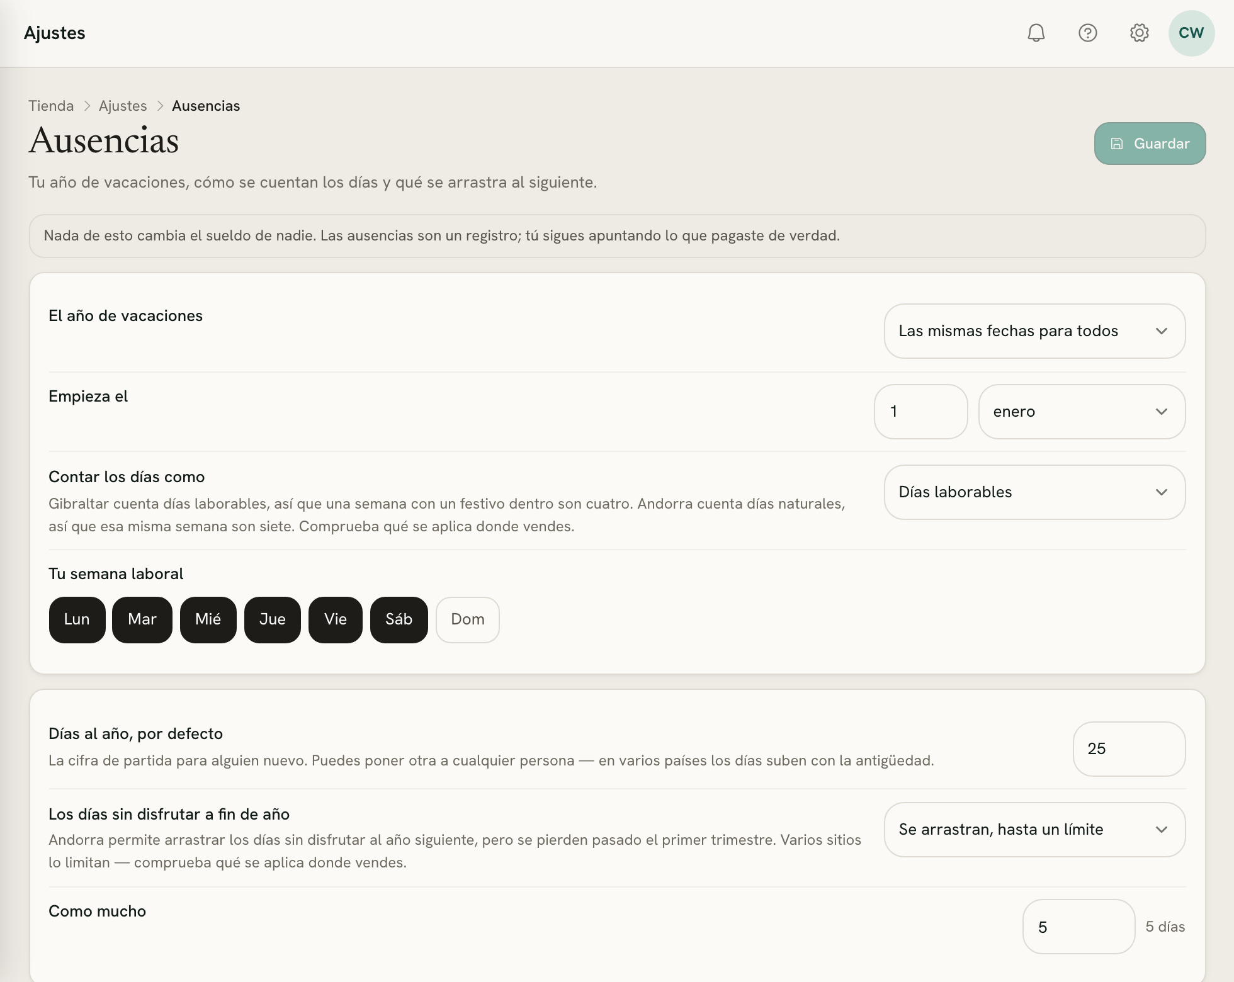Screen dimensions: 1234x982
Task: Enable Dom in the work week
Action: 468,619
